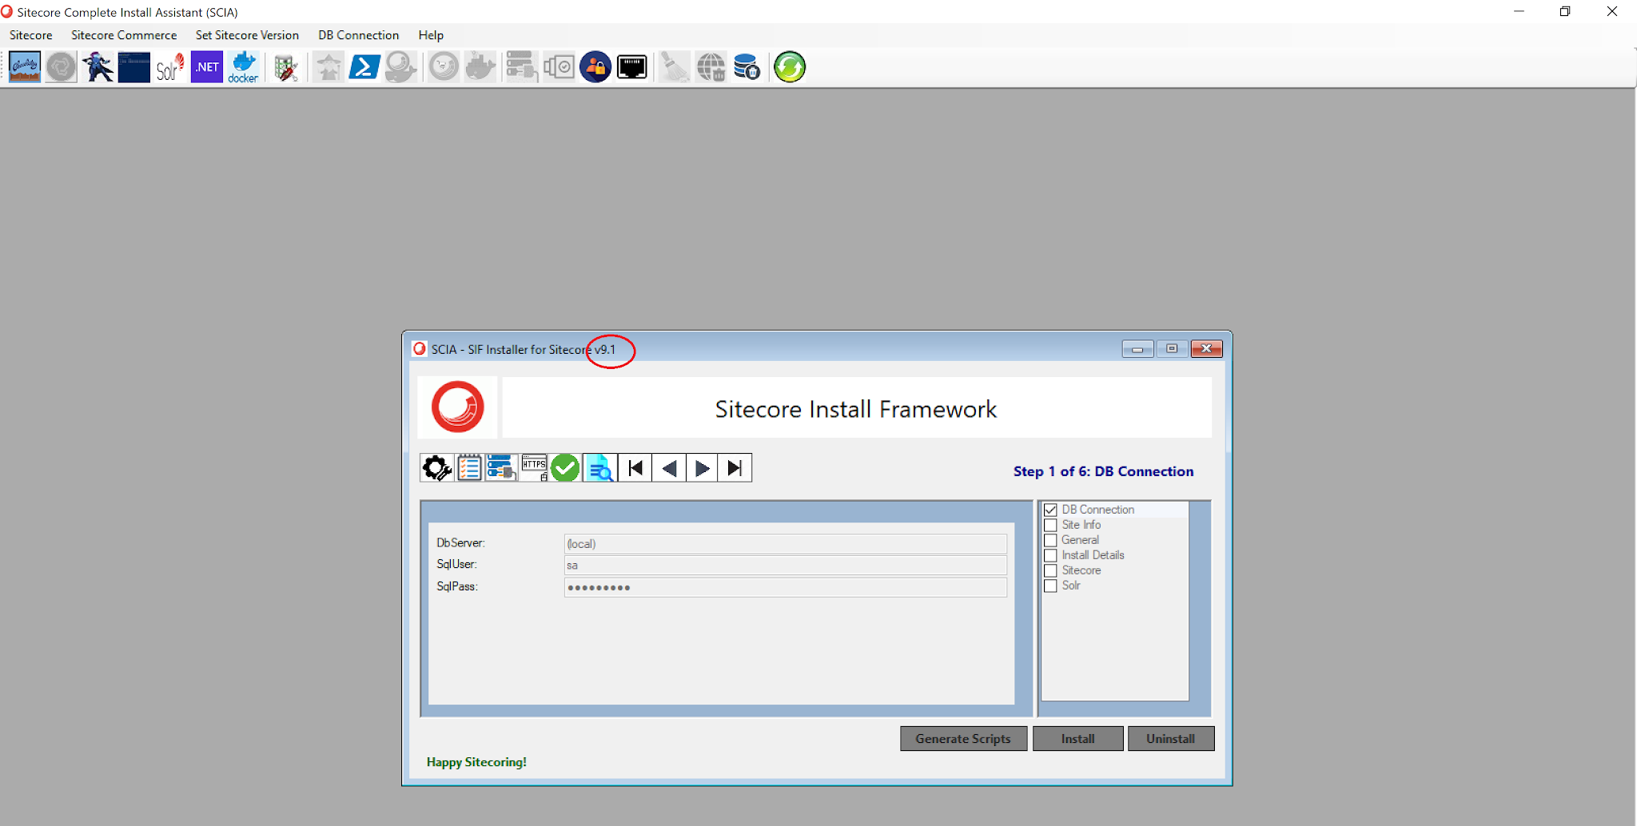Click the database tools icon
The height and width of the screenshot is (826, 1637).
tap(286, 67)
